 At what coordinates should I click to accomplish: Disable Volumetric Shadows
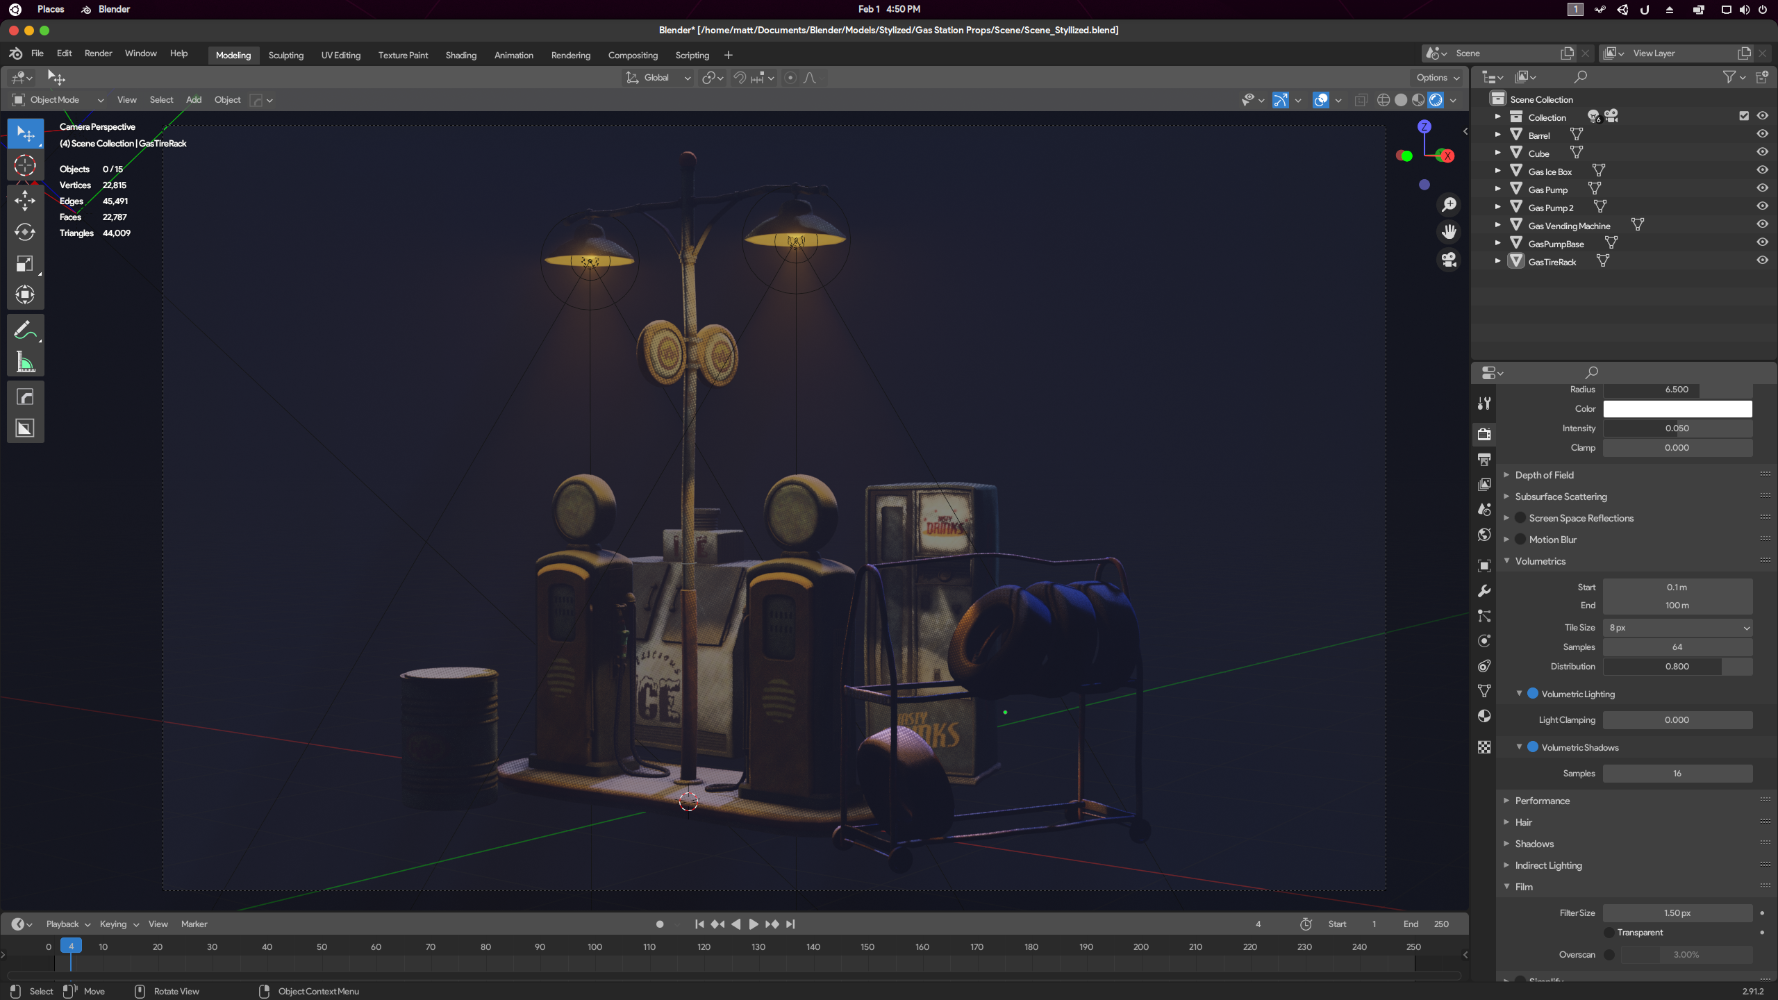[x=1533, y=747]
